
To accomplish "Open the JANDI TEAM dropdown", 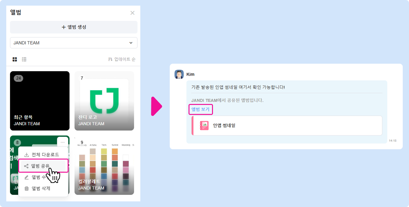I will 74,43.
